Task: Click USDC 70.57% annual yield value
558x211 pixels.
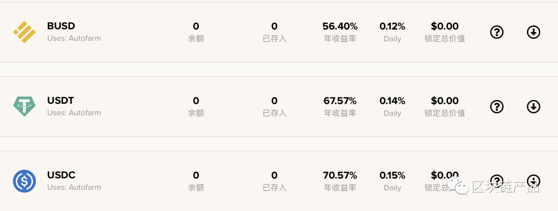Action: pyautogui.click(x=340, y=175)
